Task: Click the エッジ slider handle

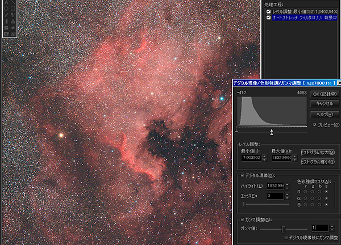Action: click(244, 204)
